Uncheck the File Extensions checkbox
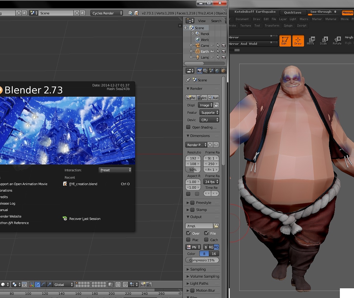The height and width of the screenshot is (298, 354). [x=206, y=233]
